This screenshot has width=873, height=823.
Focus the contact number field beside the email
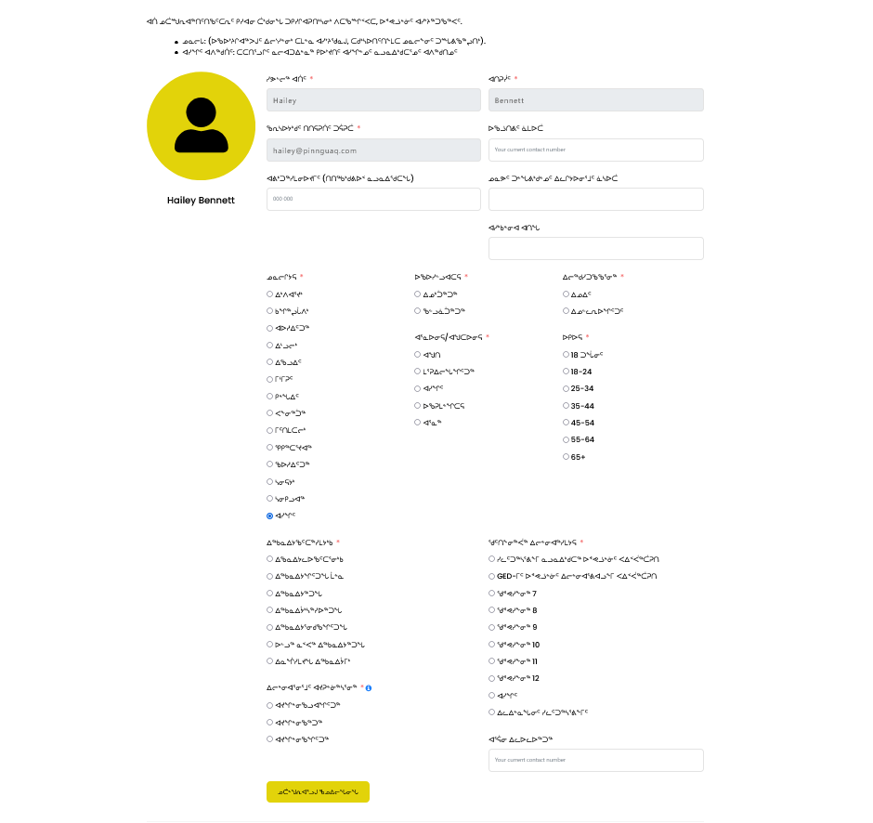coord(595,150)
